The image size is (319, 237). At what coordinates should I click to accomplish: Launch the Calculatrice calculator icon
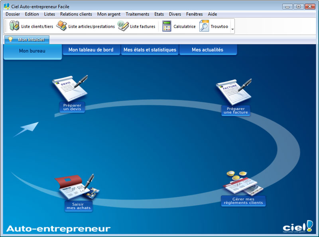coord(167,26)
